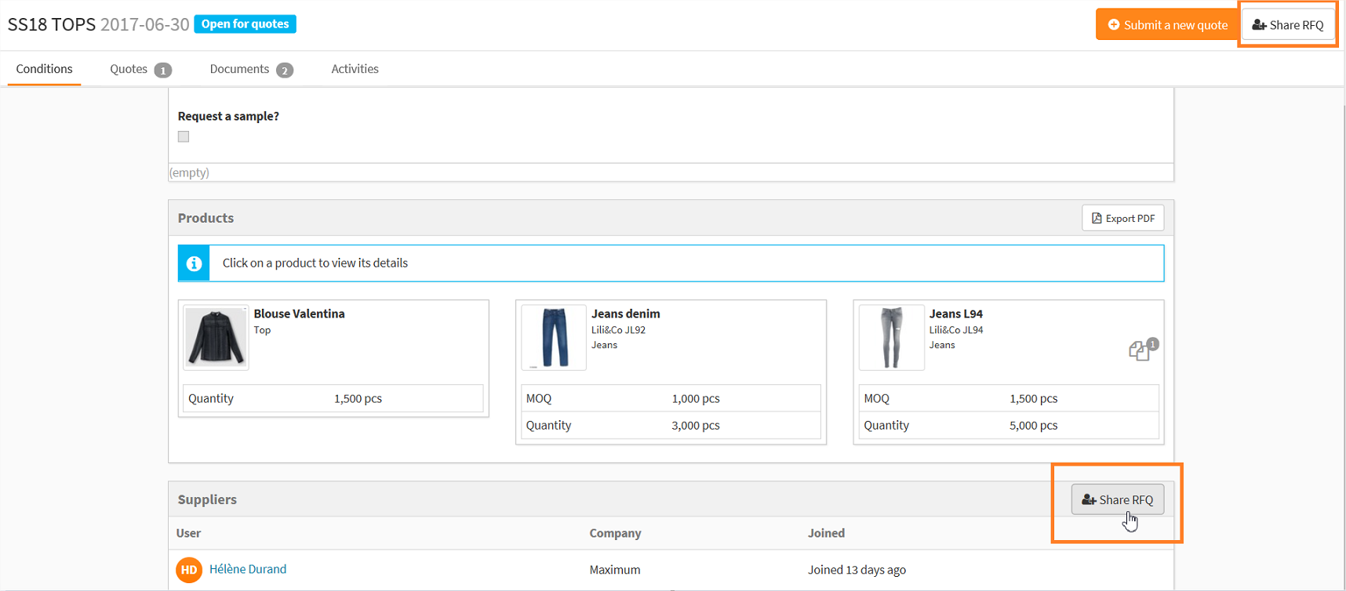Screen dimensions: 1346x591
Task: Switch to the Quotes tab
Action: [x=129, y=69]
